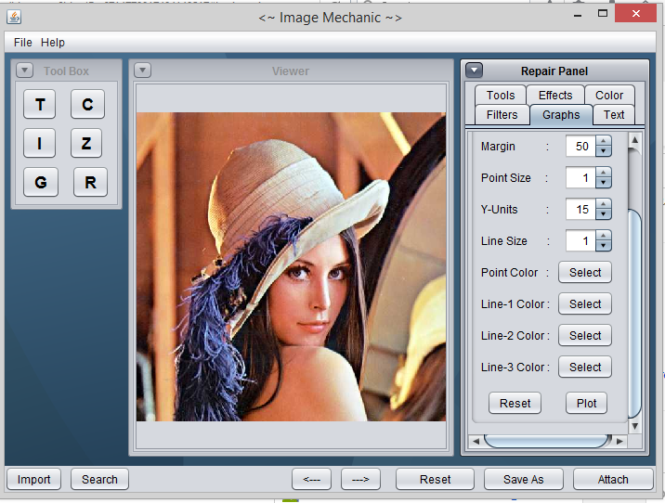
Task: Click the Repair Panel scroll left arrow
Action: (x=476, y=441)
